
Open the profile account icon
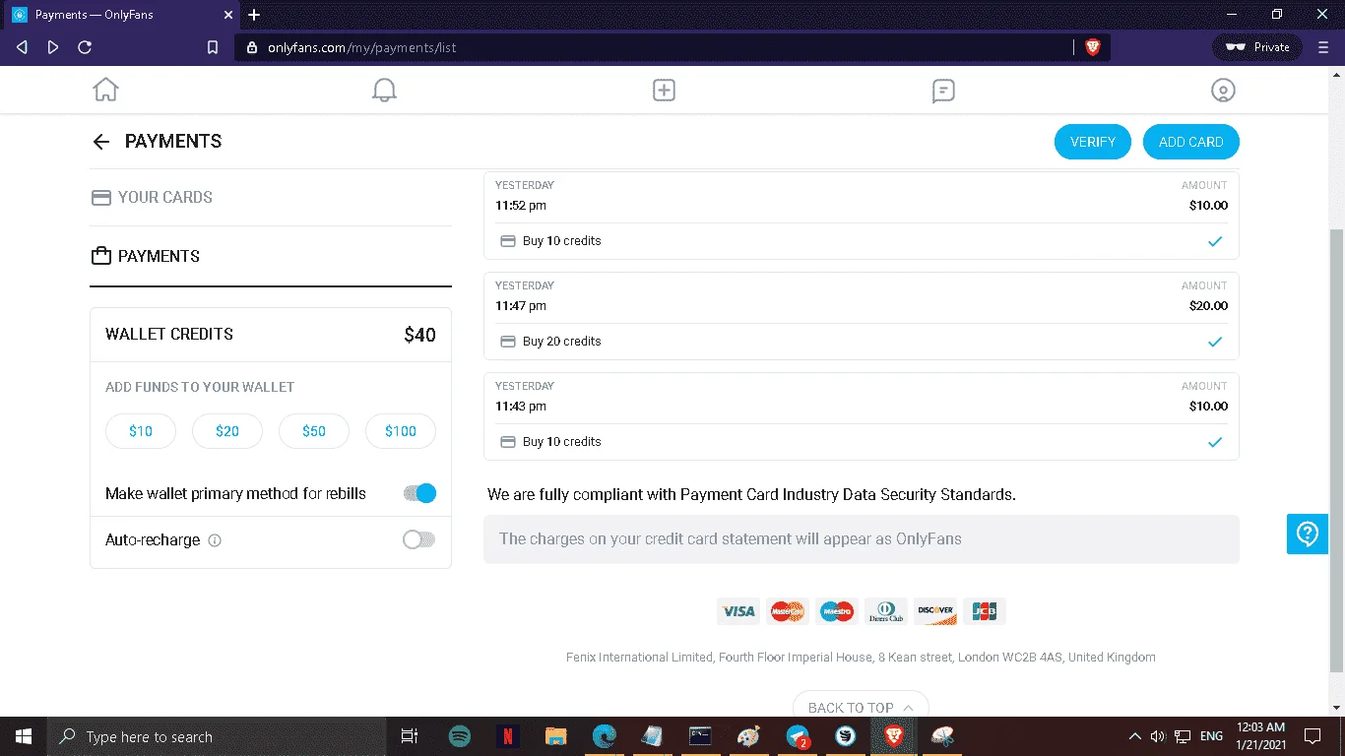click(x=1222, y=91)
